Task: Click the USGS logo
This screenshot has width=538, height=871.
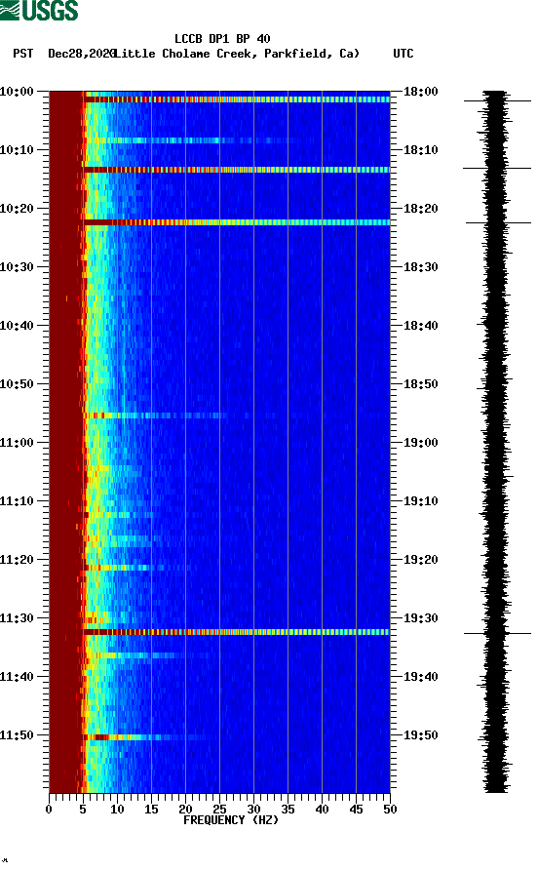Action: pyautogui.click(x=39, y=10)
